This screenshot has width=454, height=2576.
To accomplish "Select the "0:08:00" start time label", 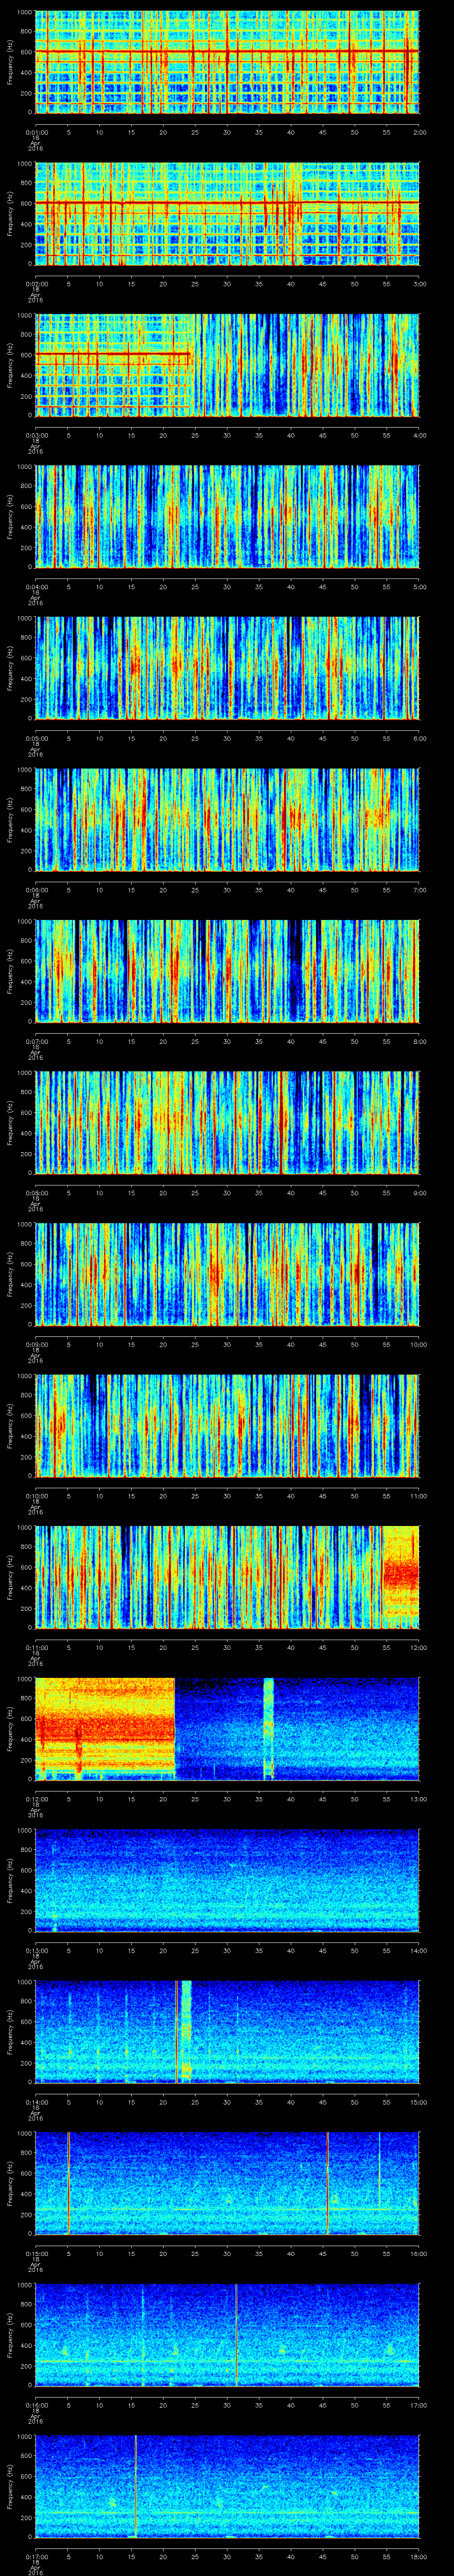I will 36,1193.
